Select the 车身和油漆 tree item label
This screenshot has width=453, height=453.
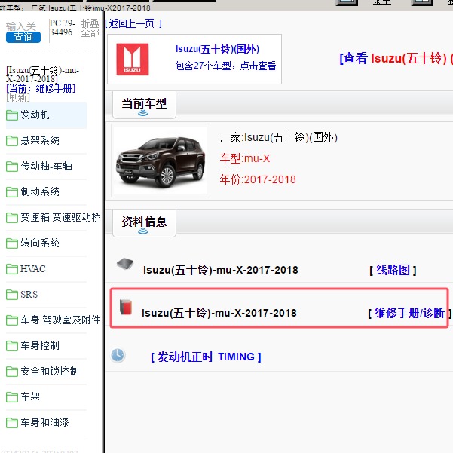[44, 422]
